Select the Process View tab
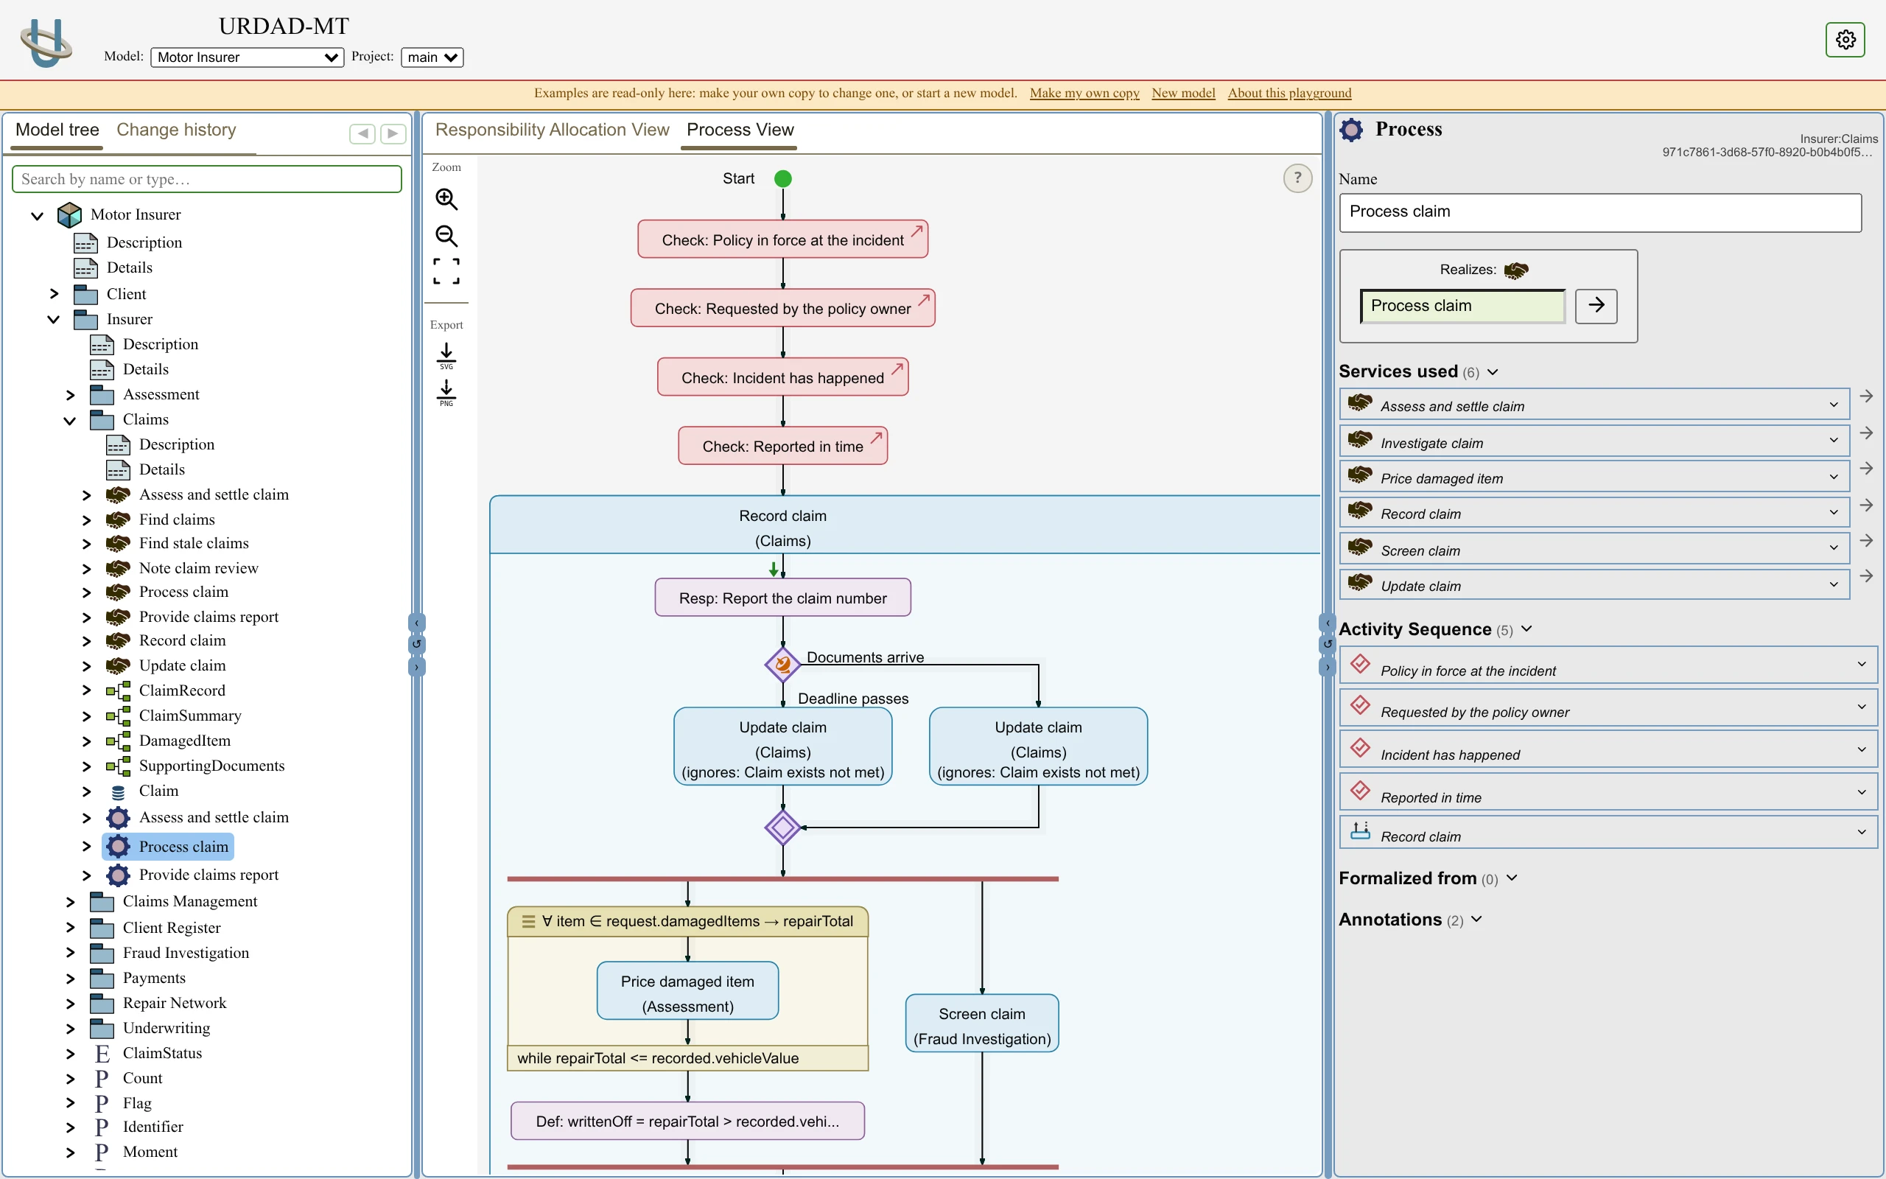 point(740,130)
